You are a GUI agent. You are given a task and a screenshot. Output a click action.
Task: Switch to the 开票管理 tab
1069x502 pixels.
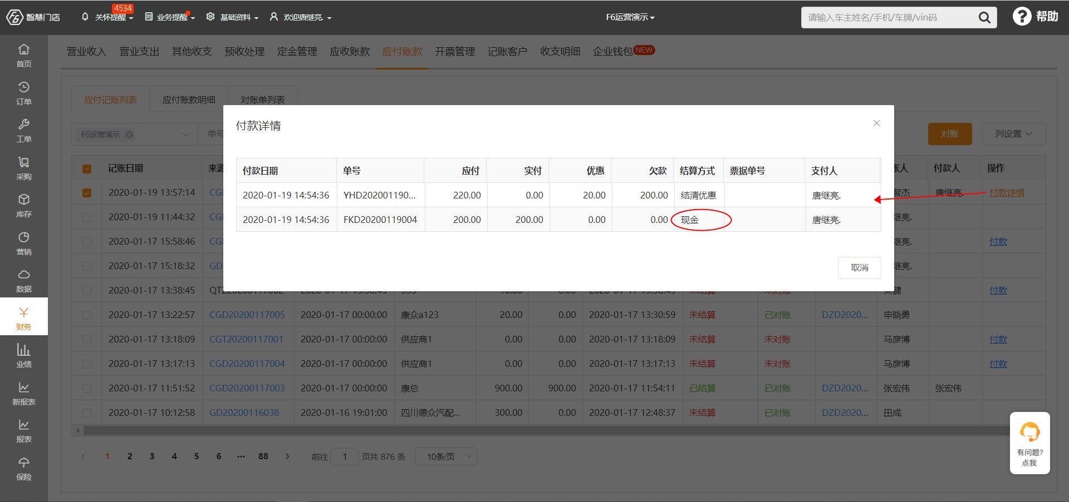click(455, 52)
